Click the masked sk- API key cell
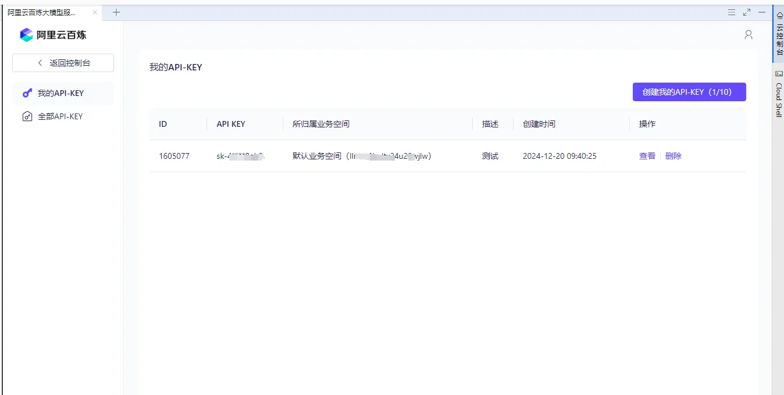Viewport: 784px width, 395px height. [240, 156]
